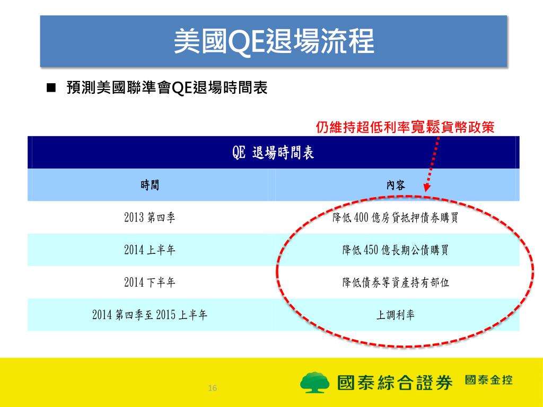The height and width of the screenshot is (407, 543).
Task: Click the cell 2014 上半年
Action: [x=150, y=250]
